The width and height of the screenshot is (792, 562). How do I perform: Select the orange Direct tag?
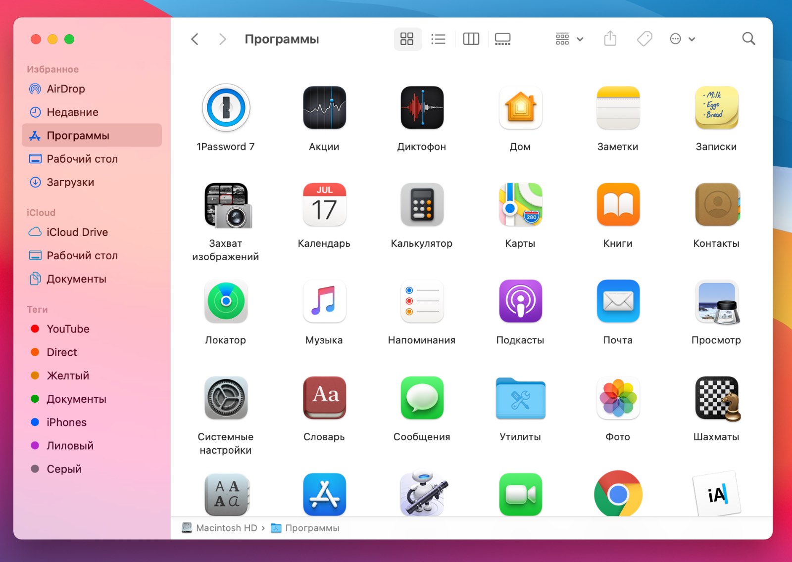(x=92, y=352)
